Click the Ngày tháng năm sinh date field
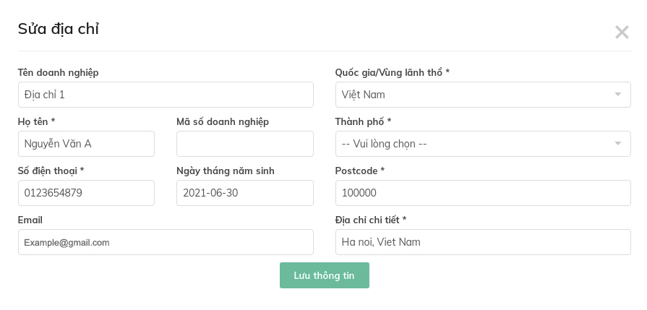 [x=244, y=193]
